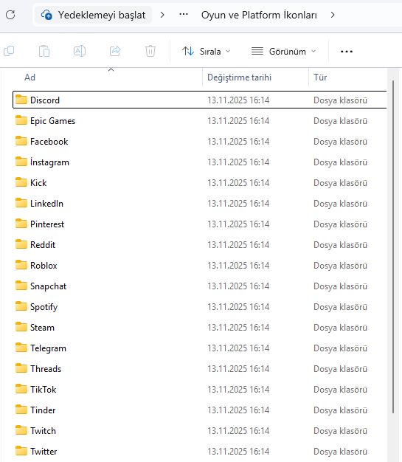This screenshot has width=402, height=462.
Task: Open the toolbar See more ellipsis menu
Action: coord(347,52)
